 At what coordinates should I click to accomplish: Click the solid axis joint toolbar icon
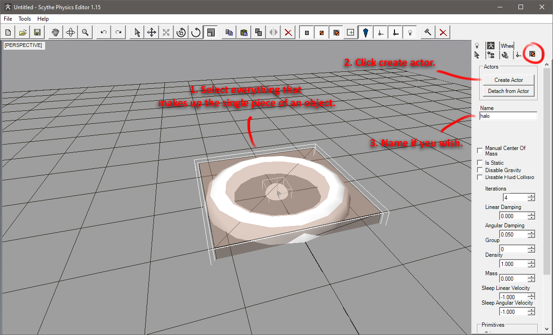pos(395,32)
